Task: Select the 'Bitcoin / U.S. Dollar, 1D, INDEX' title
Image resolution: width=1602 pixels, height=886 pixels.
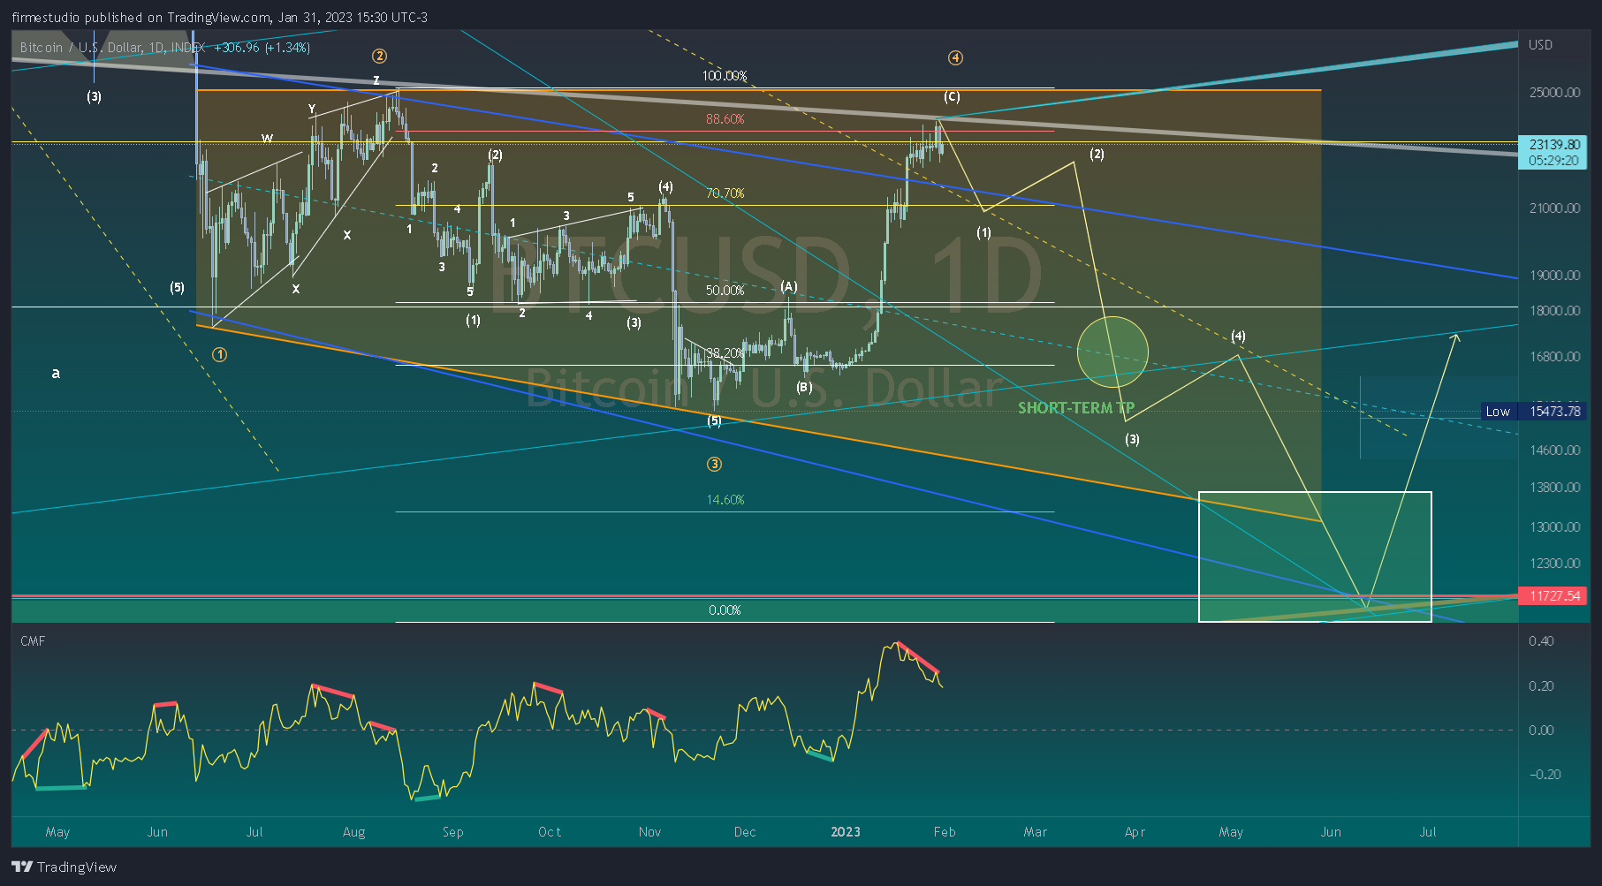Action: click(x=112, y=48)
